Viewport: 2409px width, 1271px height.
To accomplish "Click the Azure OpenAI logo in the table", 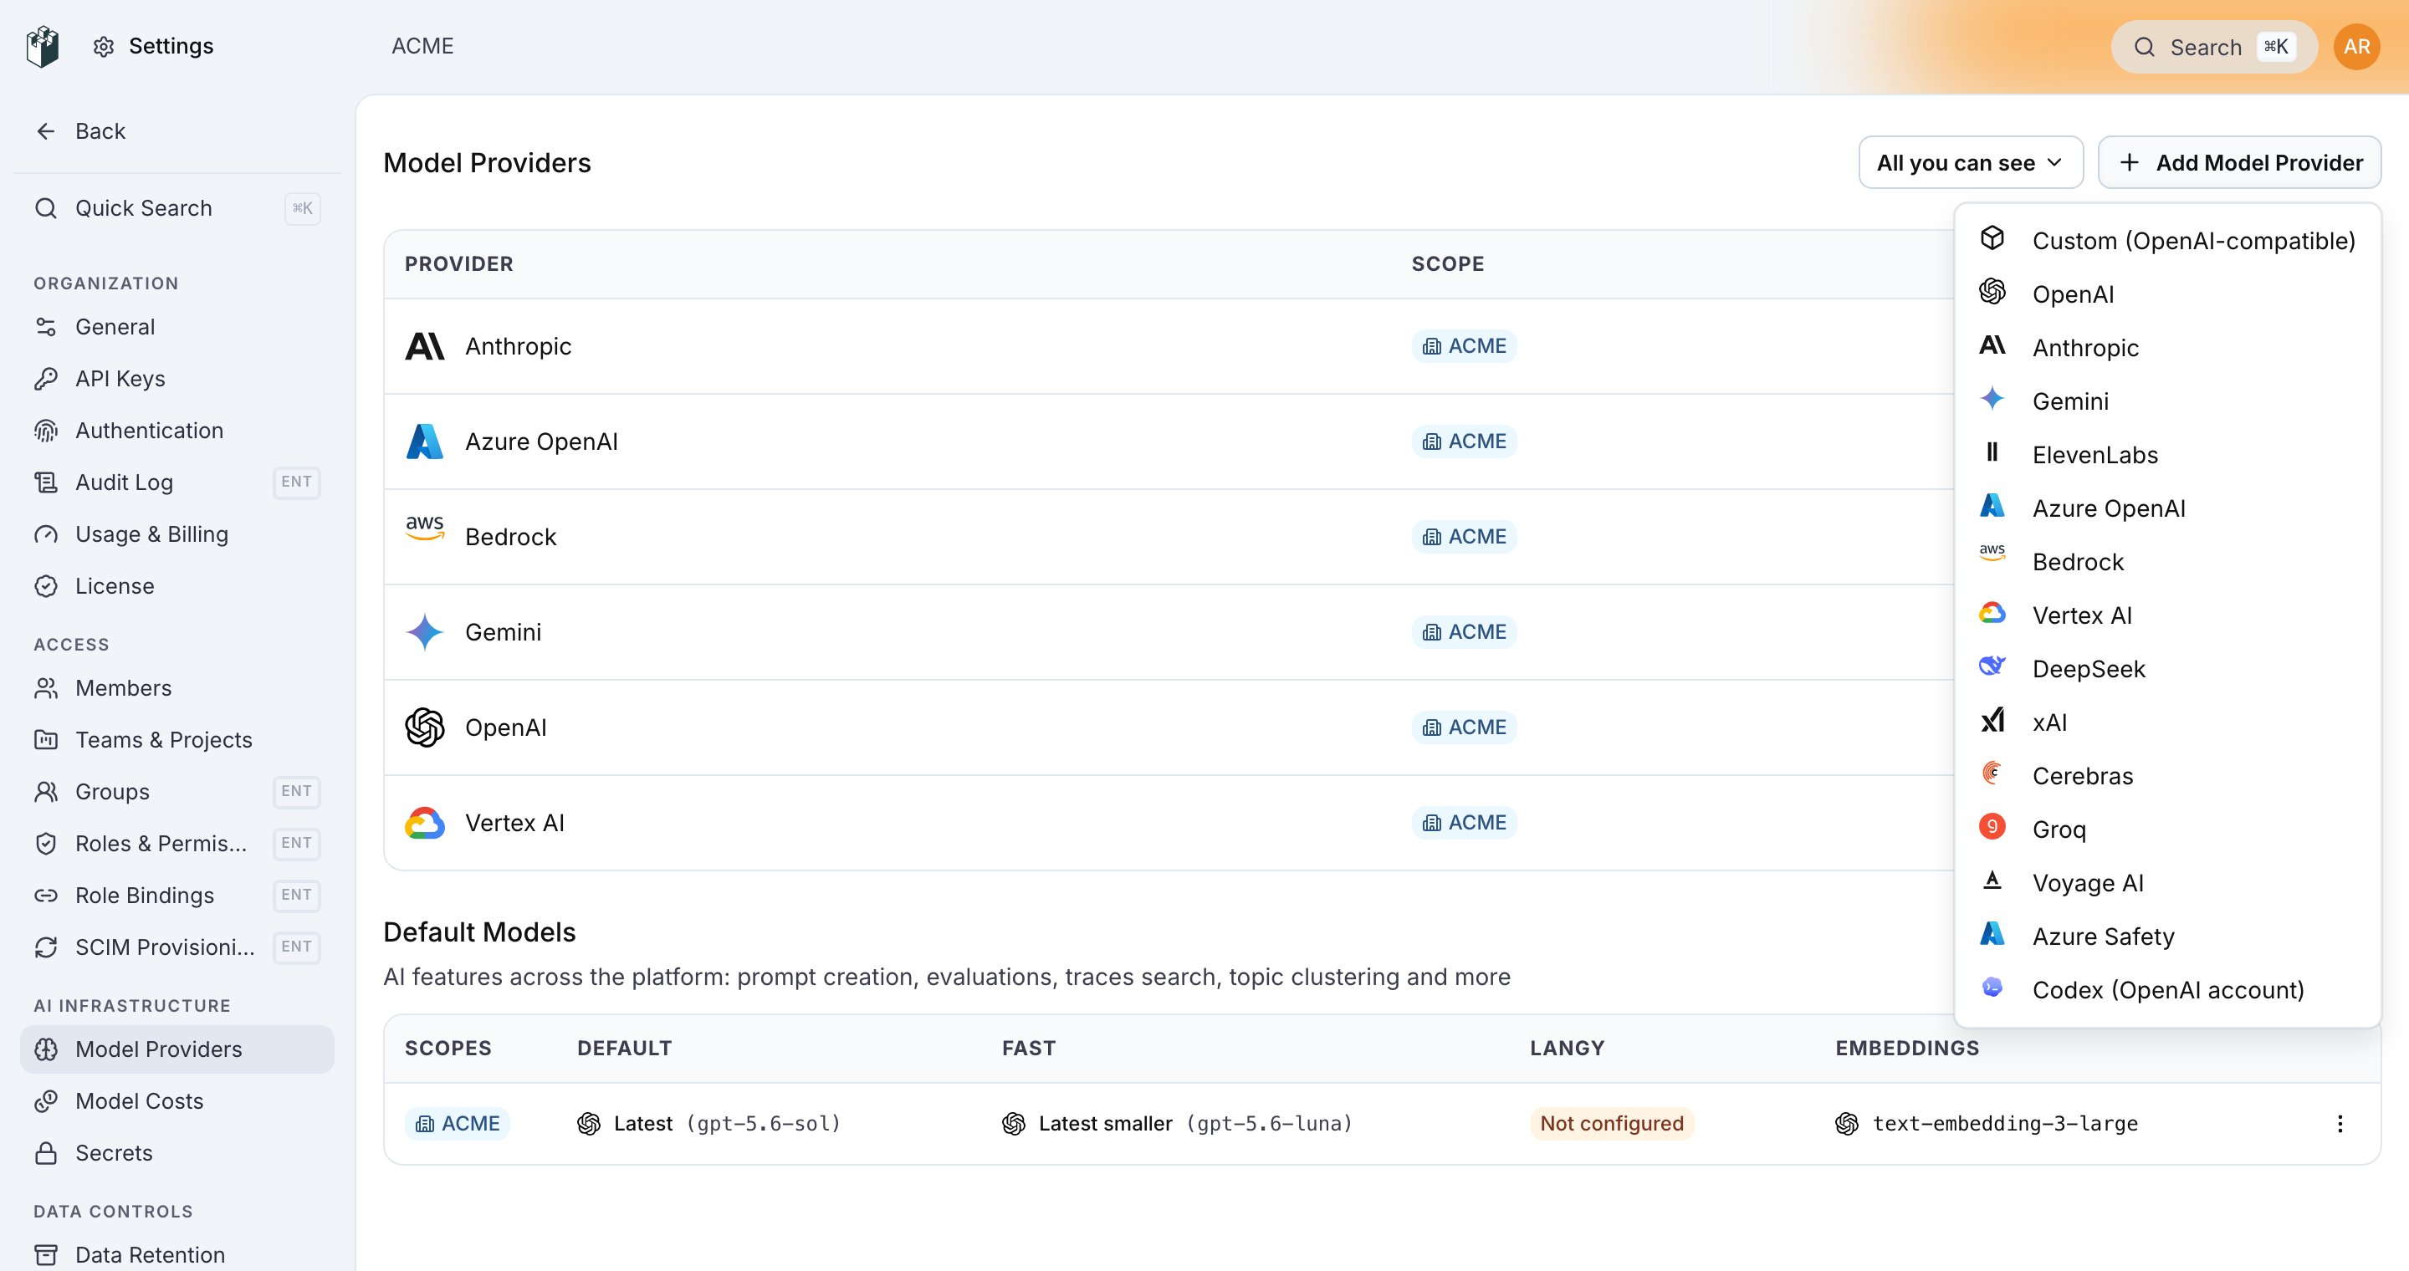I will (x=425, y=442).
